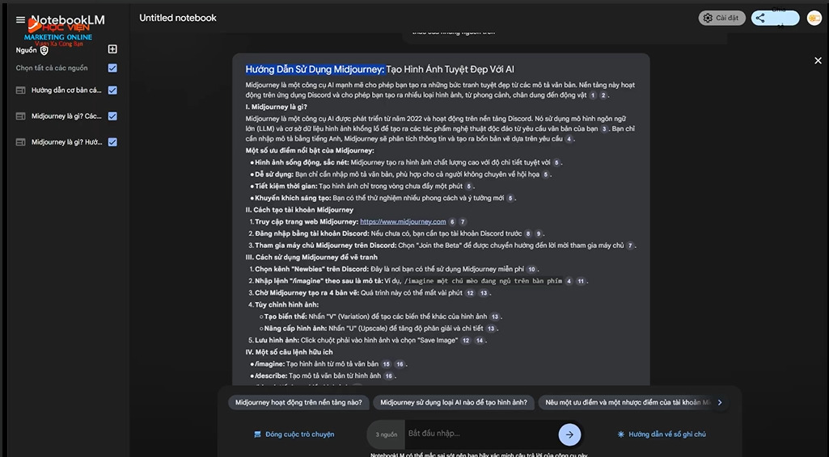Open source Midjourney là gì? Hướ...
Viewport: 829px width, 457px height.
point(66,142)
